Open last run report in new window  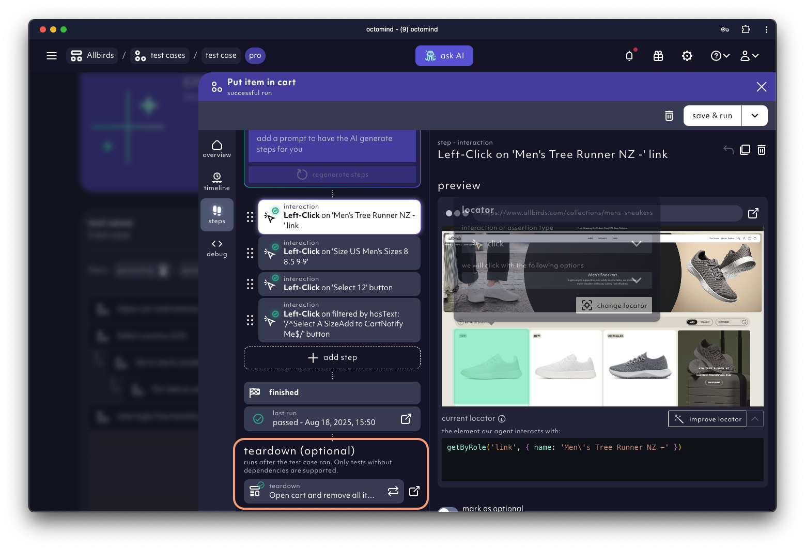pyautogui.click(x=406, y=419)
